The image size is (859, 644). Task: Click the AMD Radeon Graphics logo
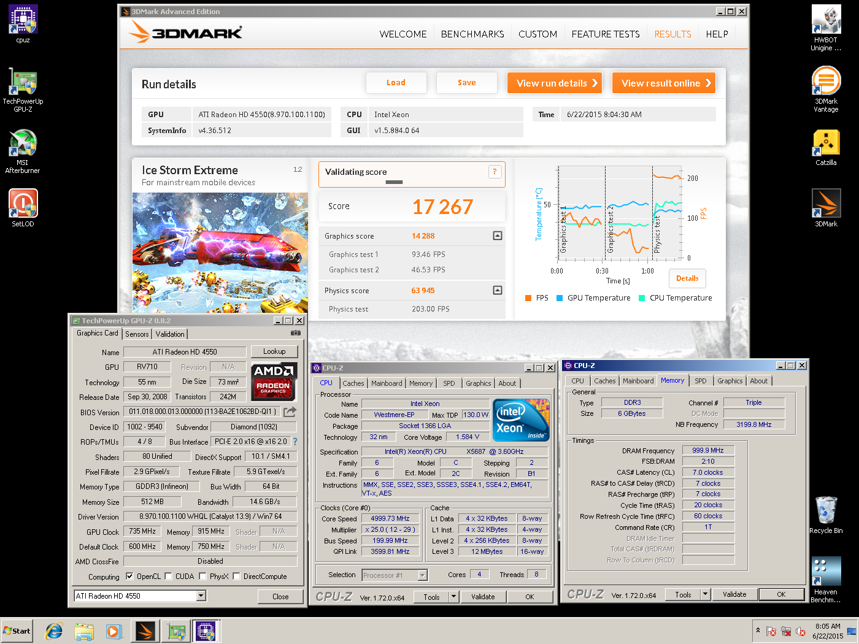click(273, 380)
